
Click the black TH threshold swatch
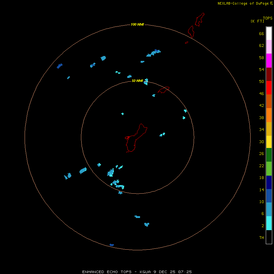click(269, 237)
